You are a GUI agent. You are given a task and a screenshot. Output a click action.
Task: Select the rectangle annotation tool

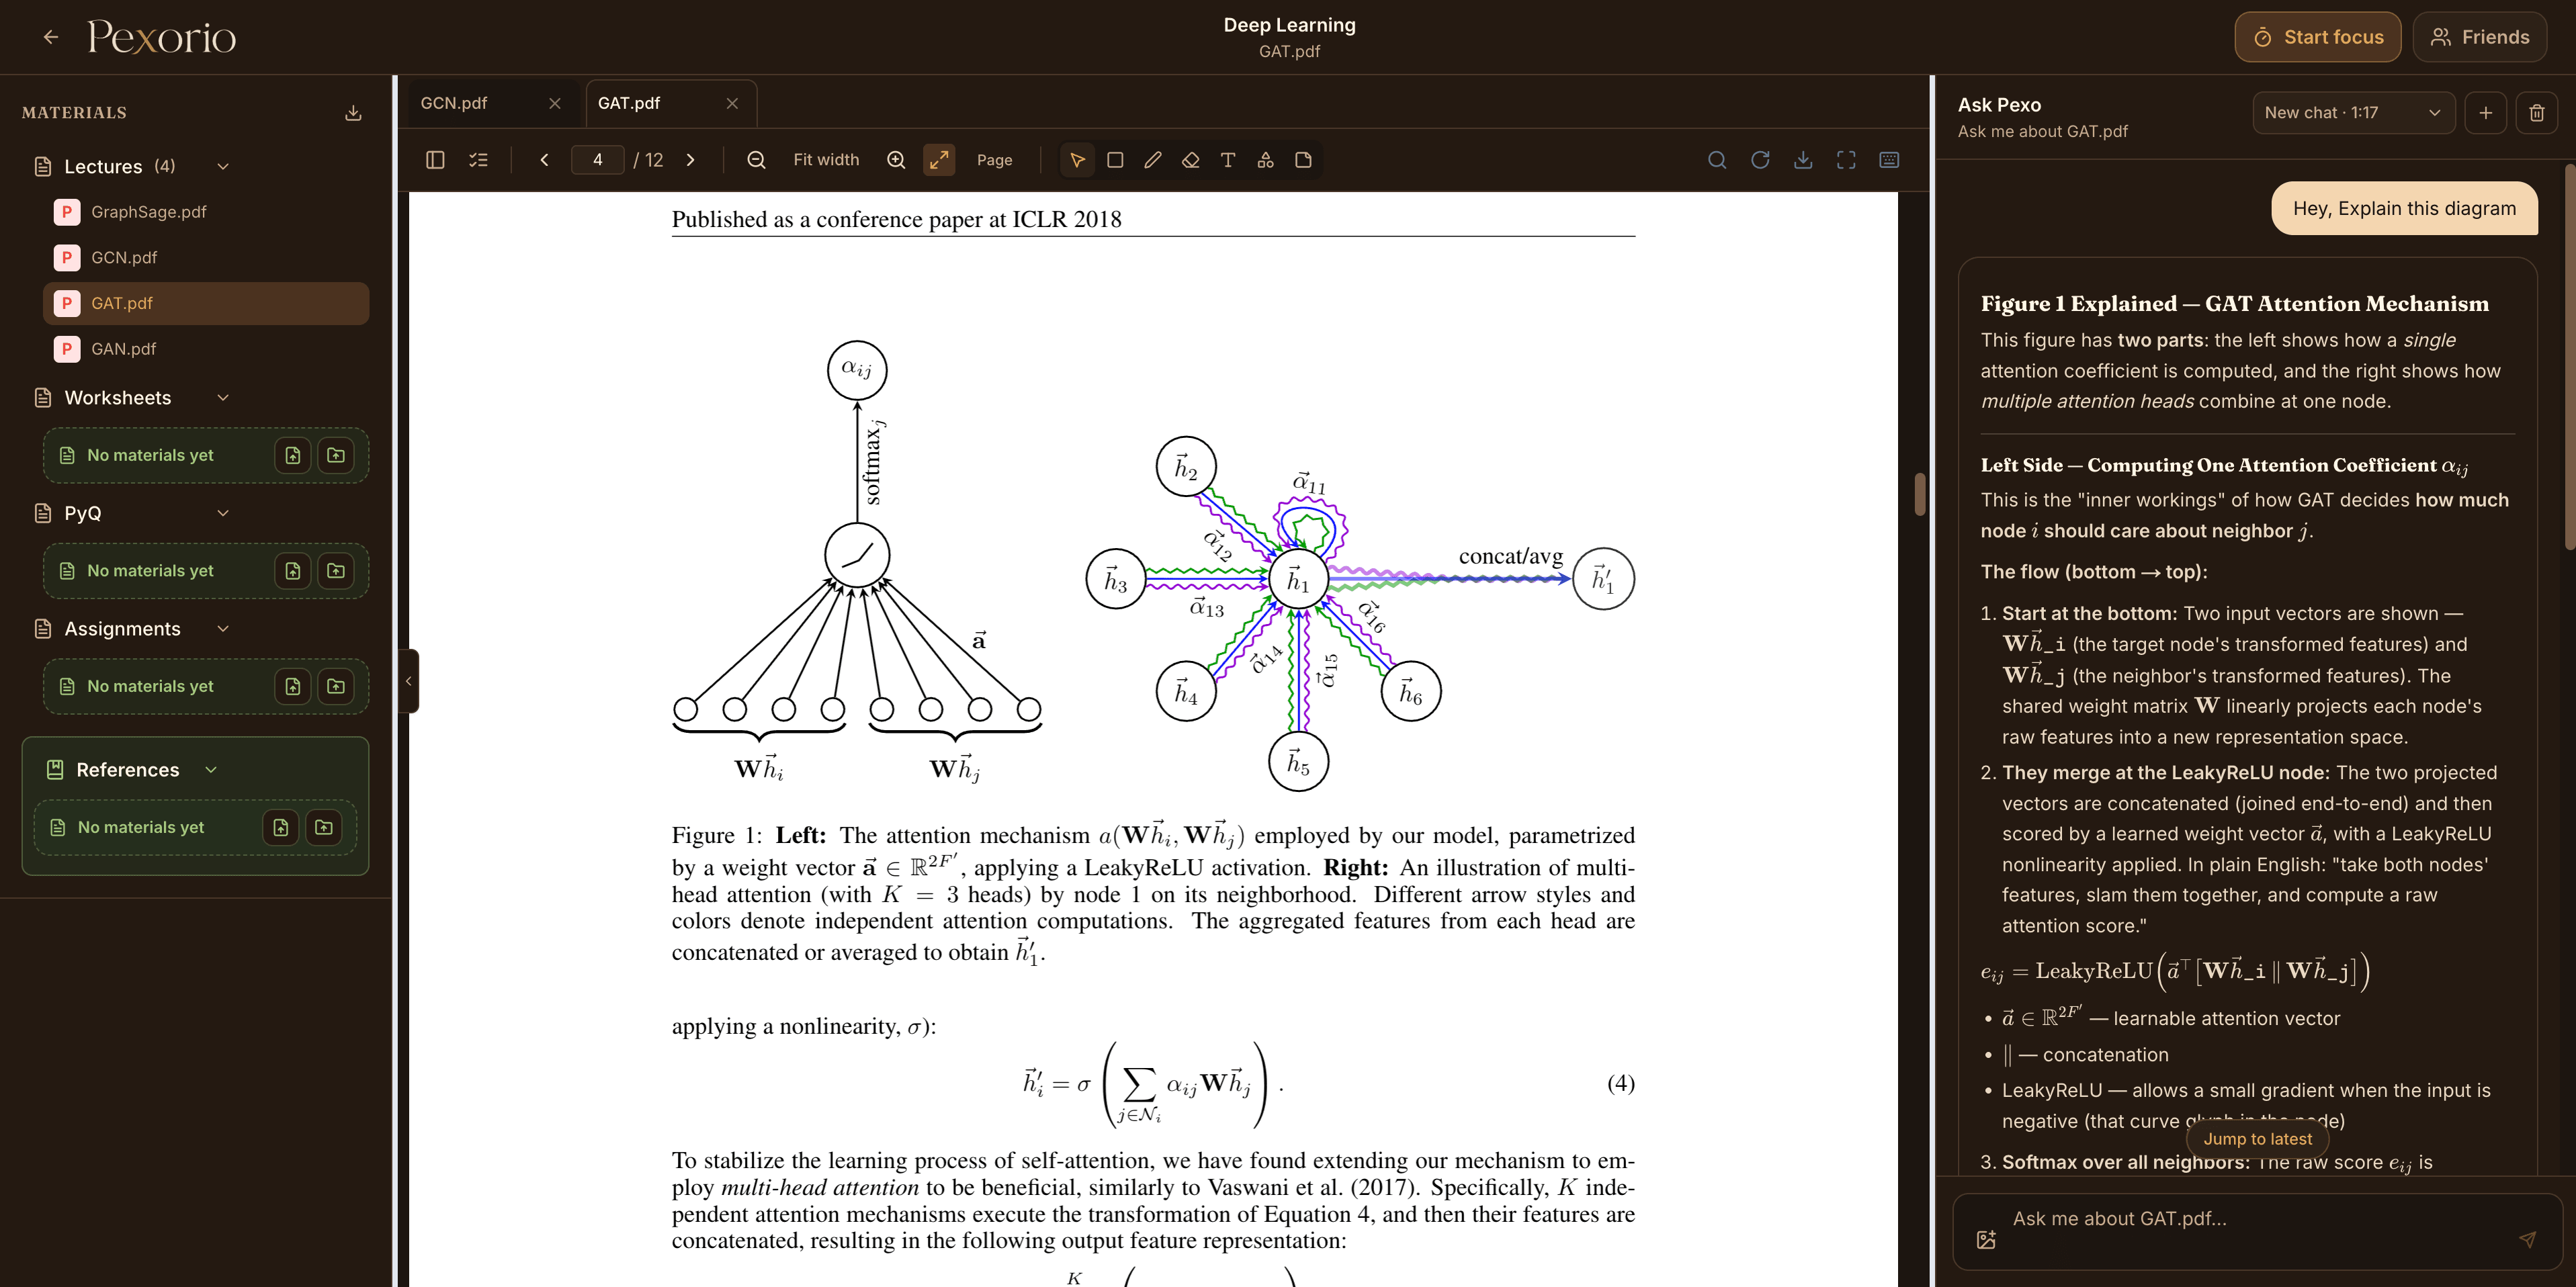coord(1115,160)
